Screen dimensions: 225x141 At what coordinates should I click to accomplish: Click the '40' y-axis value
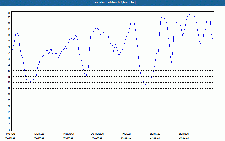[x=9, y=83]
